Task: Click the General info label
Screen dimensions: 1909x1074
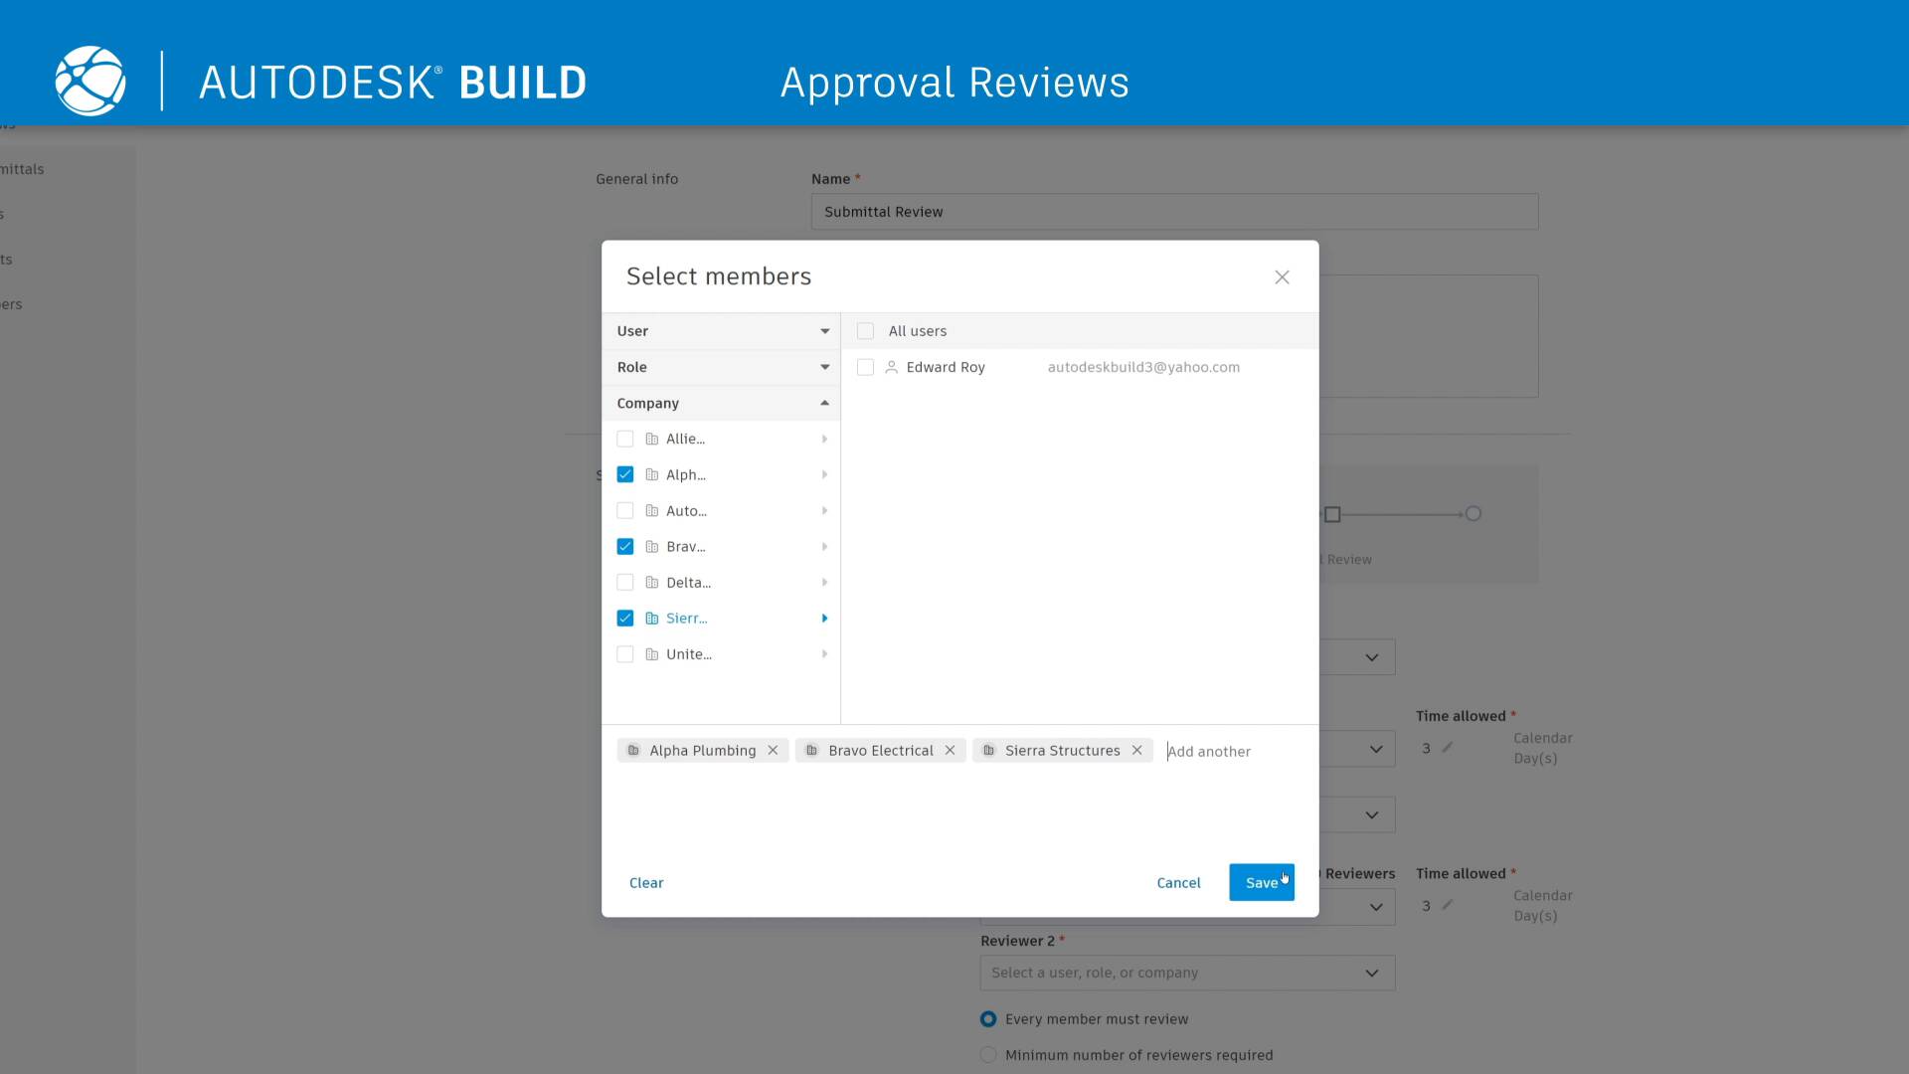Action: pyautogui.click(x=637, y=179)
